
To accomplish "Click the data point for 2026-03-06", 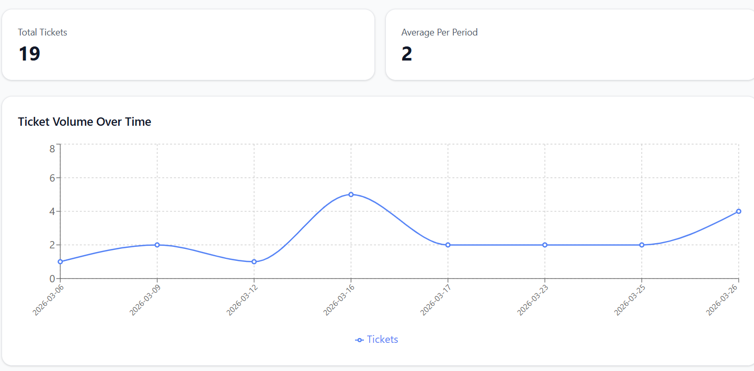I will point(60,261).
